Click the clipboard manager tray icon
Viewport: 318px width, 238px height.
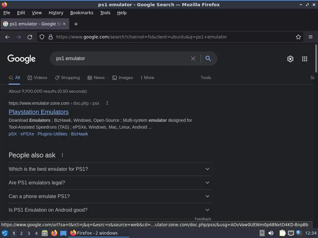coord(282,233)
